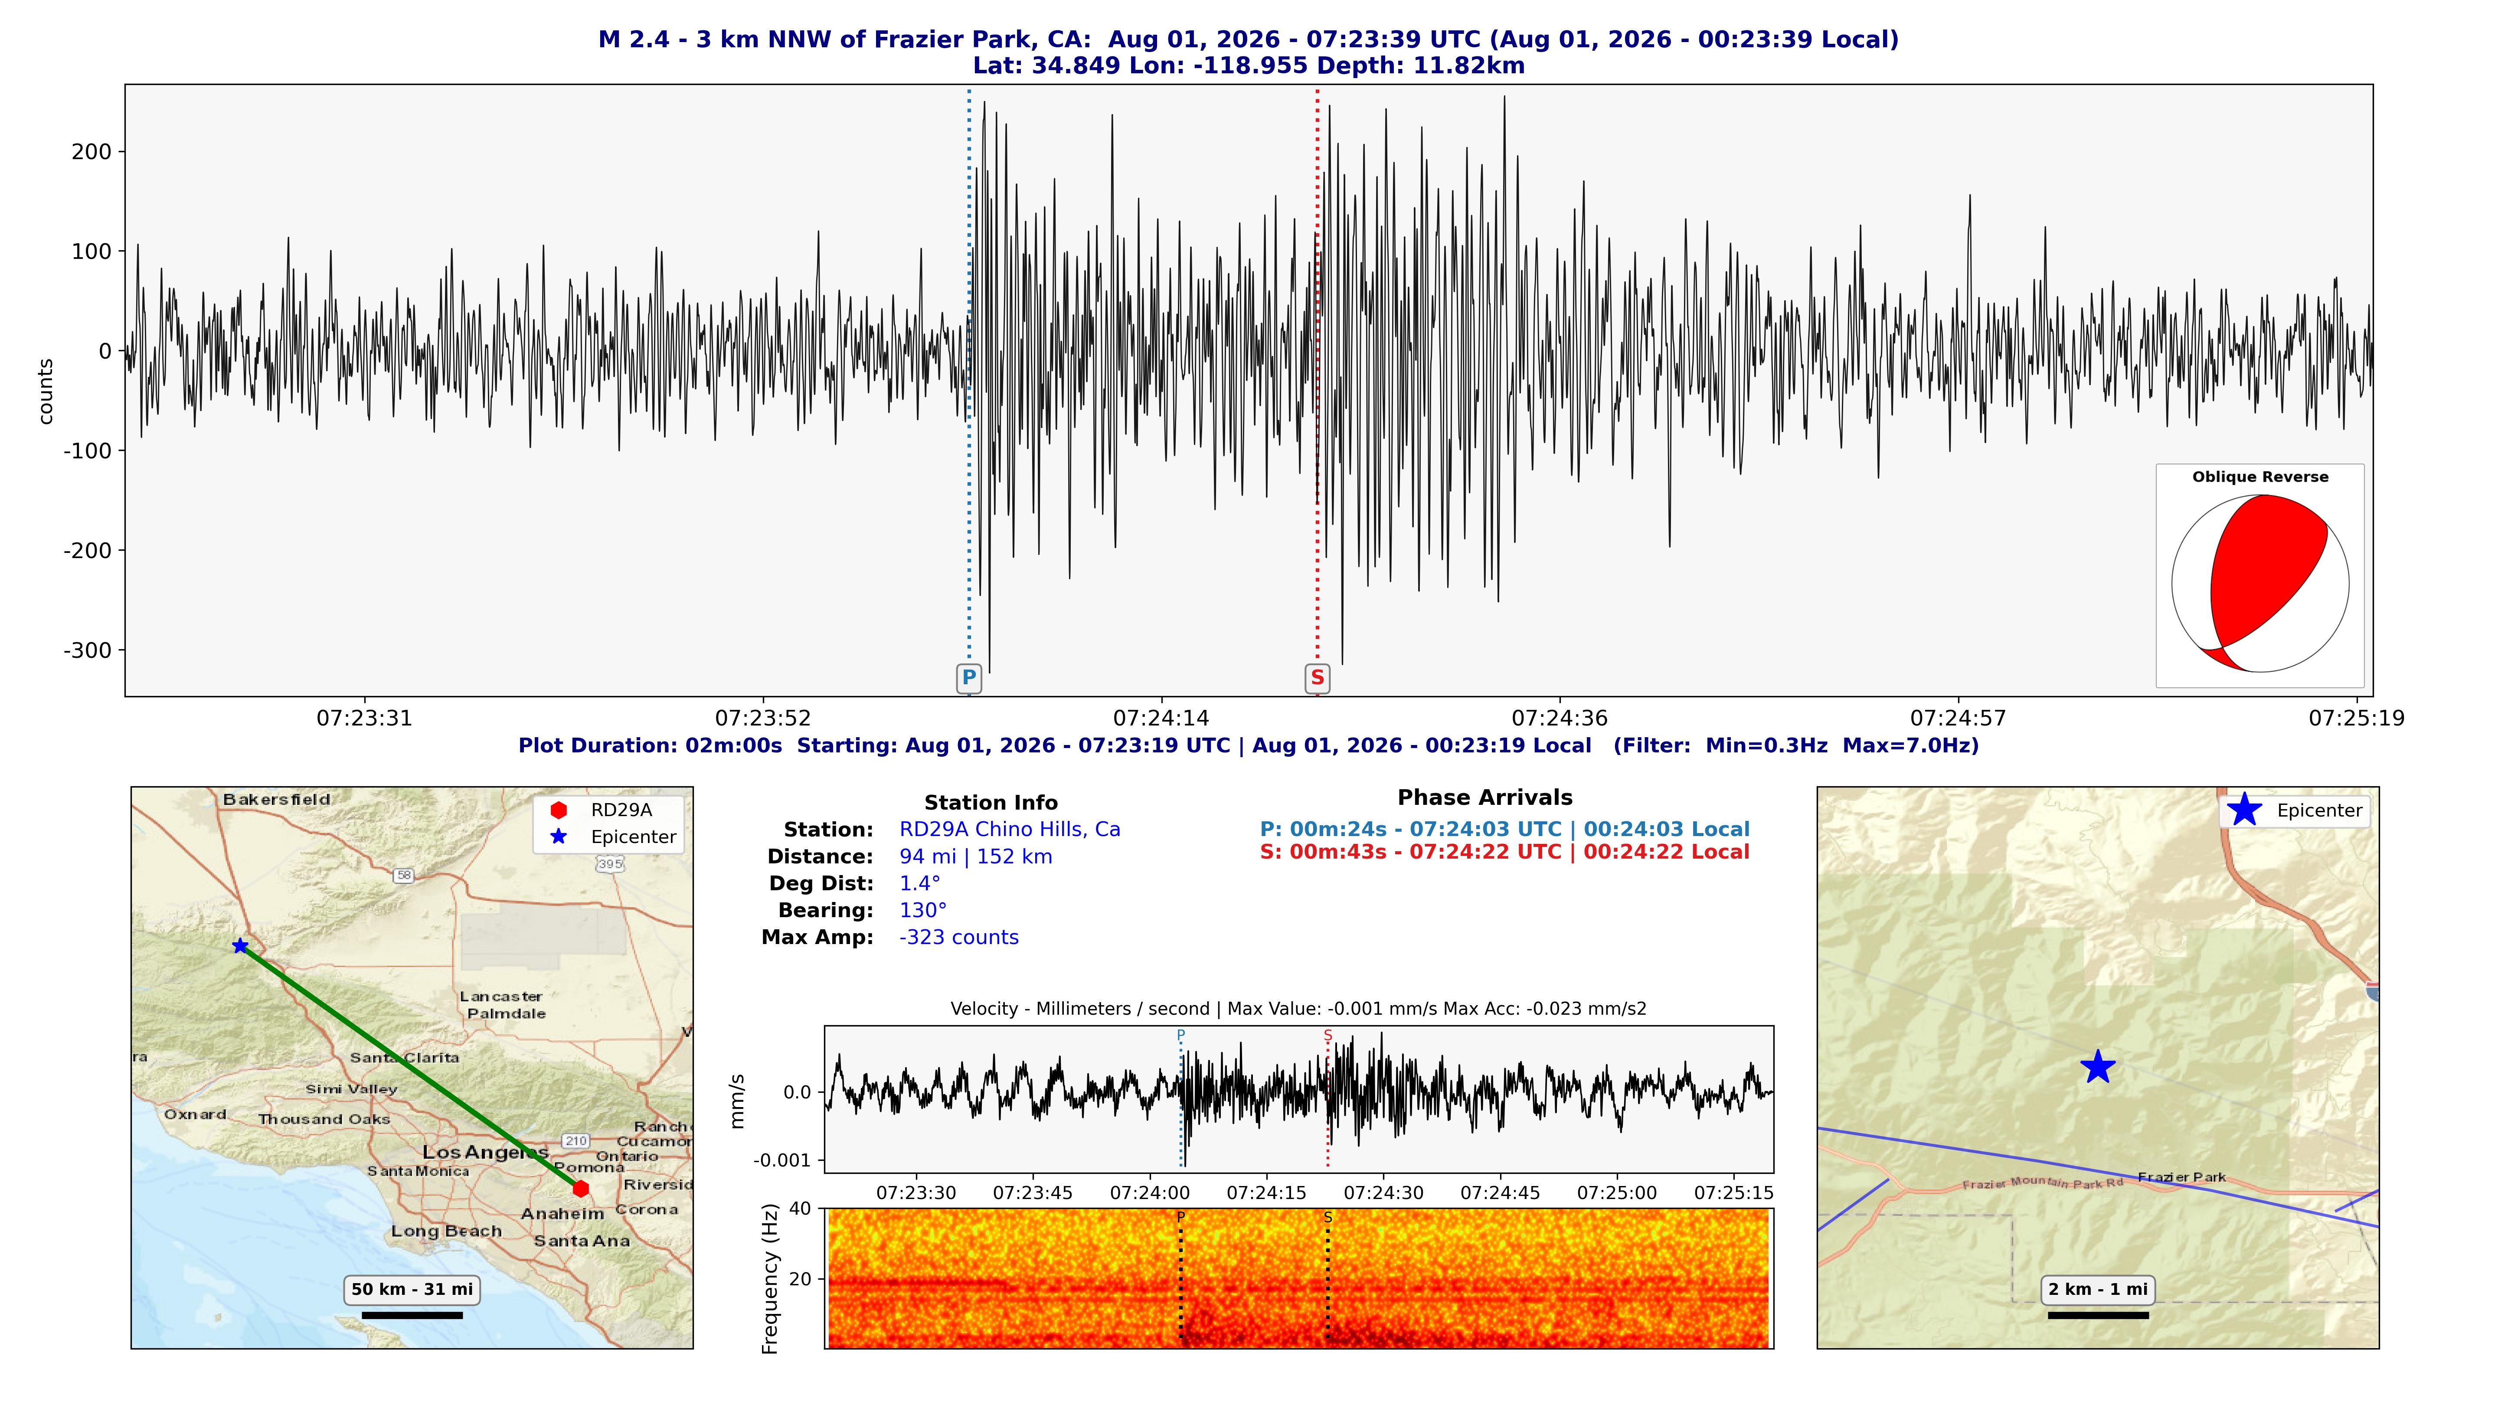2498x1405 pixels.
Task: Click the '94 mi | 152 km' distance value
Action: pos(975,857)
